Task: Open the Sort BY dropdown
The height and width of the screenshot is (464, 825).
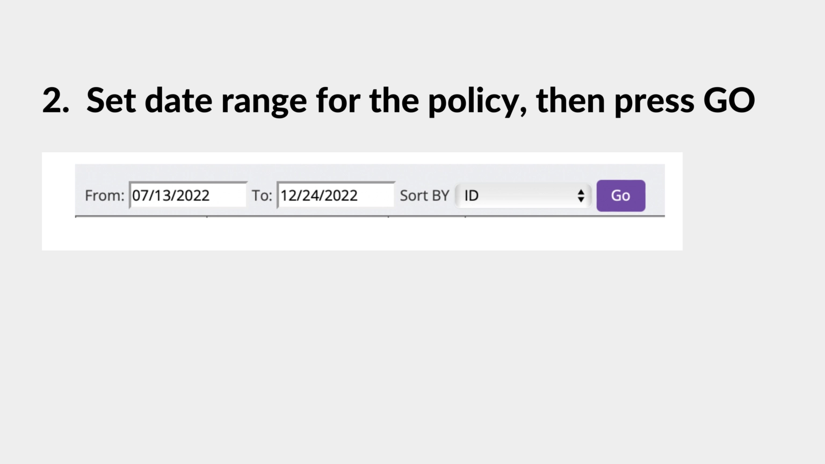Action: tap(523, 195)
